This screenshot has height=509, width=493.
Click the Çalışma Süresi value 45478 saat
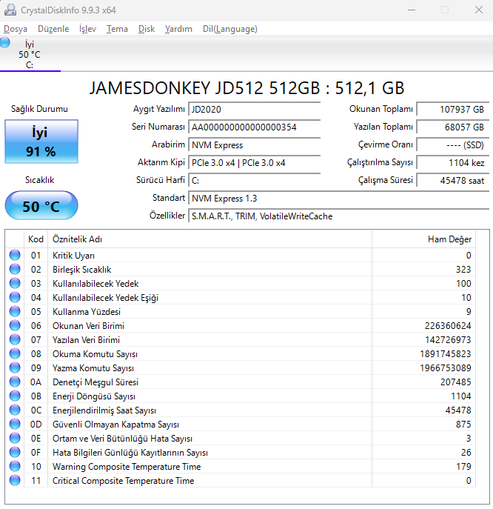pyautogui.click(x=453, y=181)
